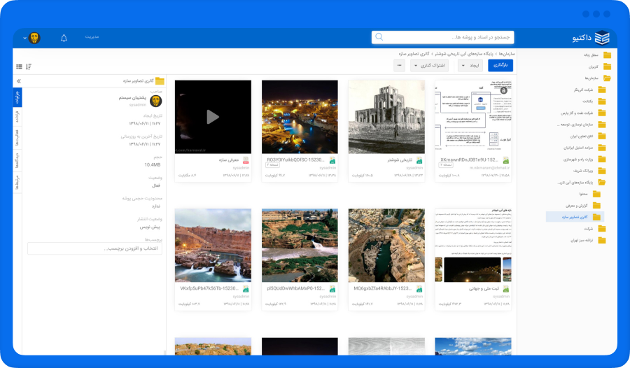Open the notifications bell
The width and height of the screenshot is (630, 368).
[x=64, y=38]
